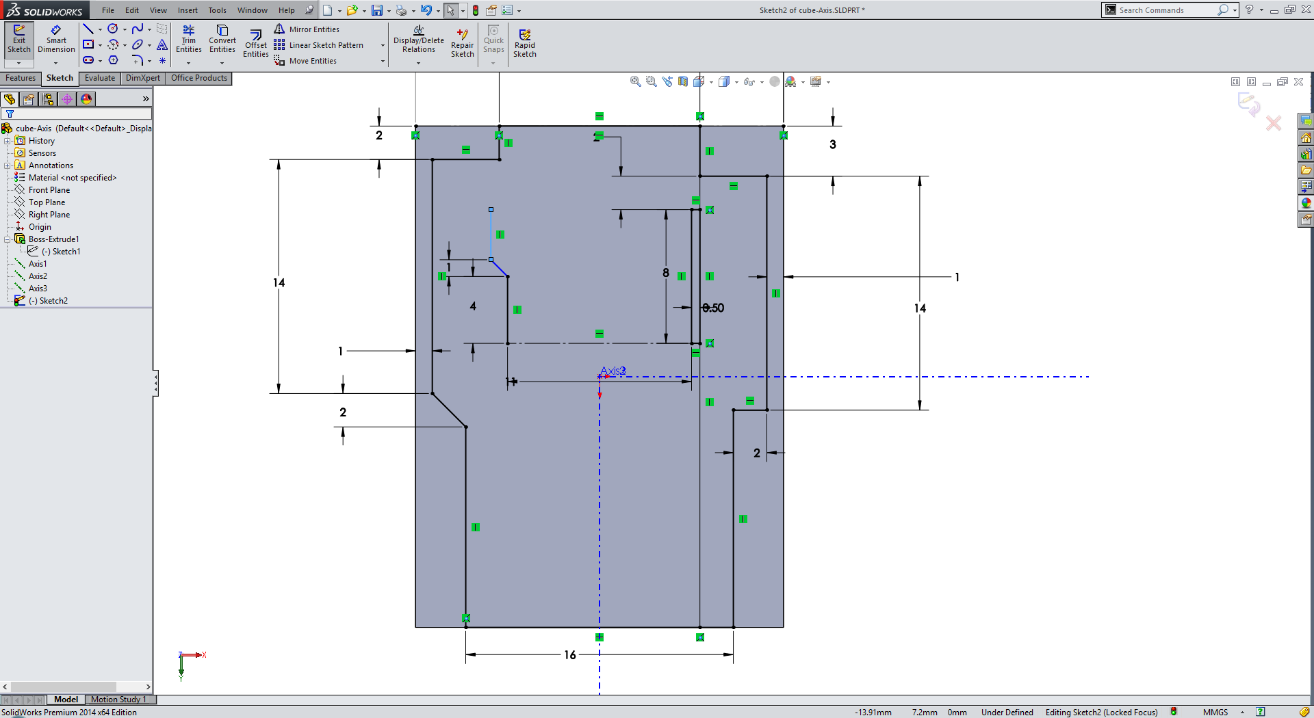Switch to the Evaluate tab
Screen dimensions: 1314x718
click(x=100, y=78)
